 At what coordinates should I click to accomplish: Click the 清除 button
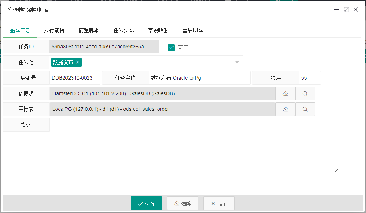[183, 204]
